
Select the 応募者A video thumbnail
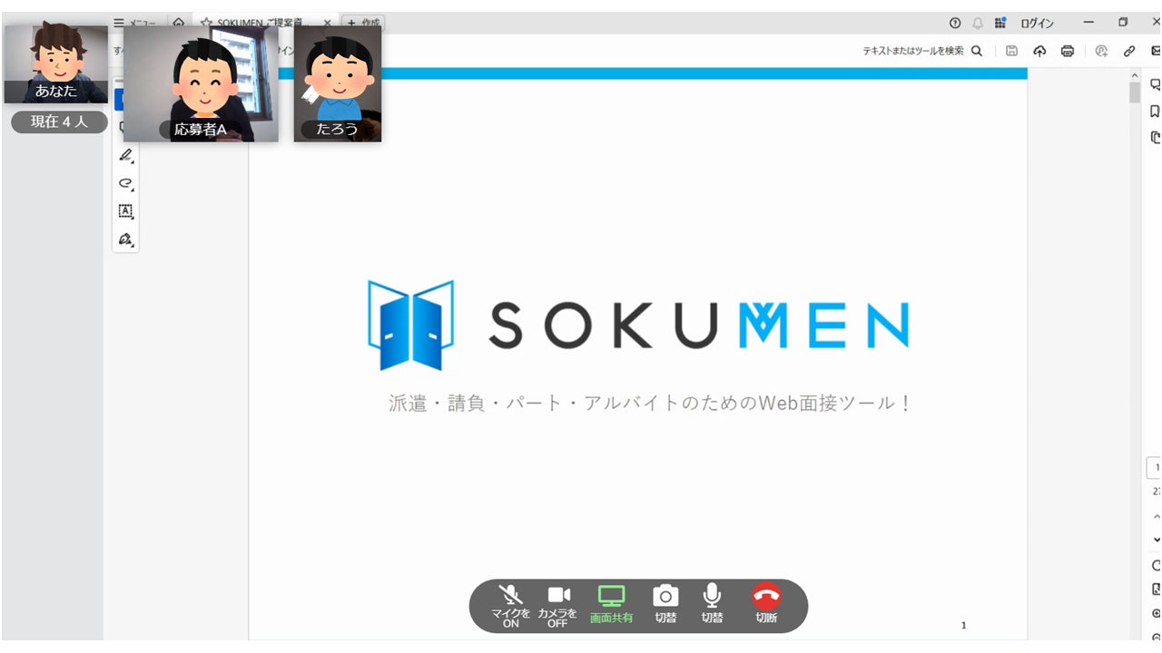(x=201, y=83)
